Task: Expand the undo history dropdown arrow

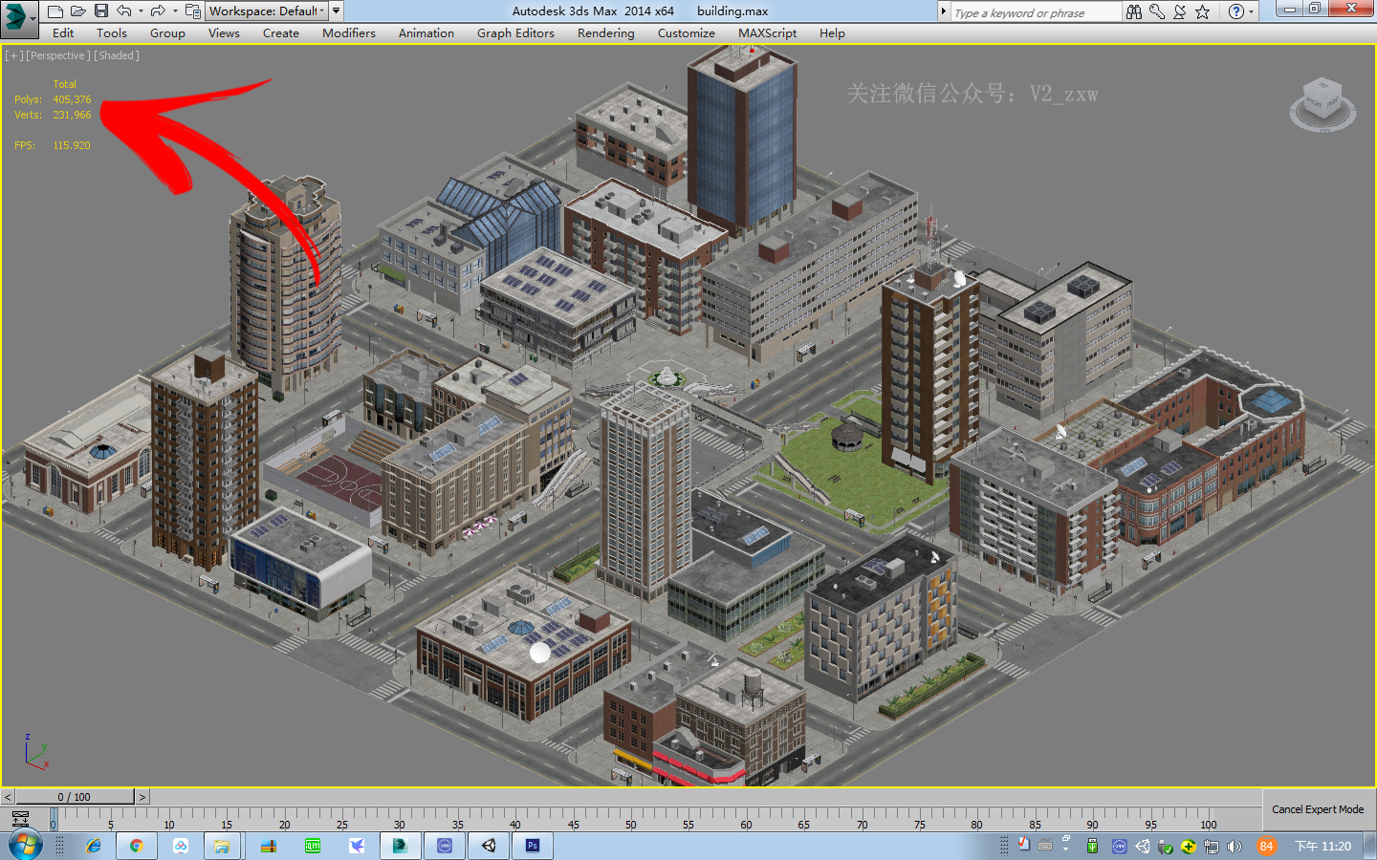Action: [141, 11]
